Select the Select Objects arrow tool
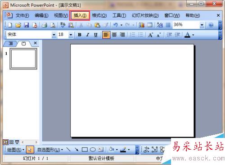The width and height of the screenshot is (225, 165). click(30, 150)
